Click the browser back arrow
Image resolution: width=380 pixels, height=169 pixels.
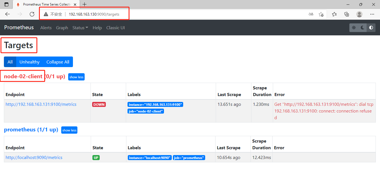(x=8, y=14)
